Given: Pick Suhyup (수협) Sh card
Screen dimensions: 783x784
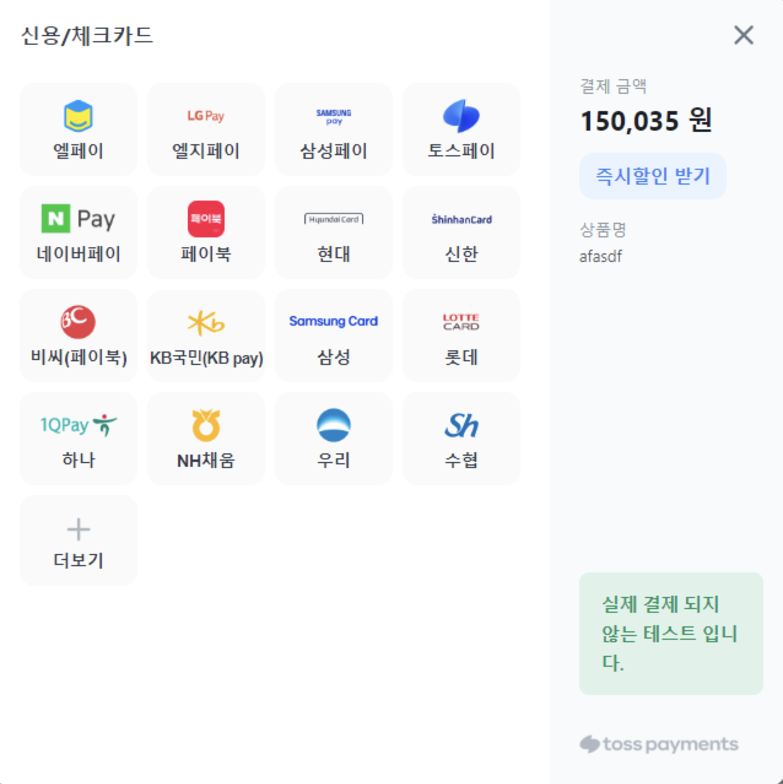Looking at the screenshot, I should coord(461,439).
